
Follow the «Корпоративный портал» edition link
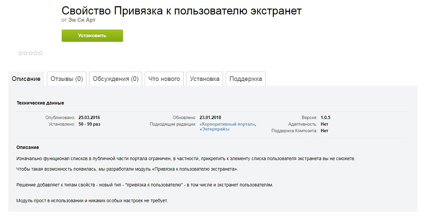pos(227,124)
